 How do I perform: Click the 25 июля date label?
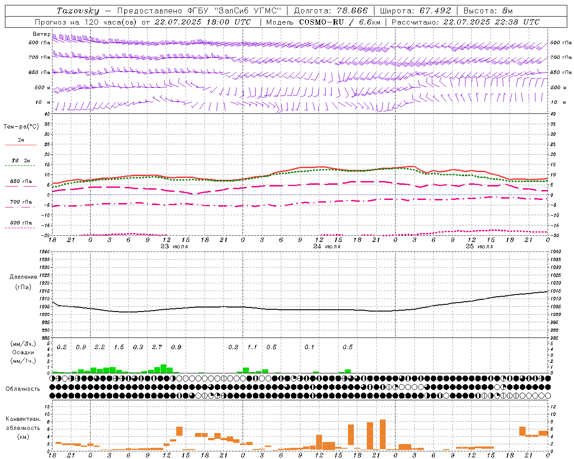[x=479, y=247]
